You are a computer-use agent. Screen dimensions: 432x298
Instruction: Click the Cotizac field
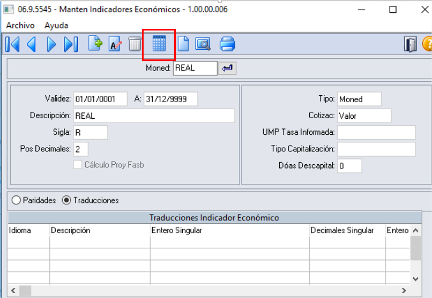[364, 116]
